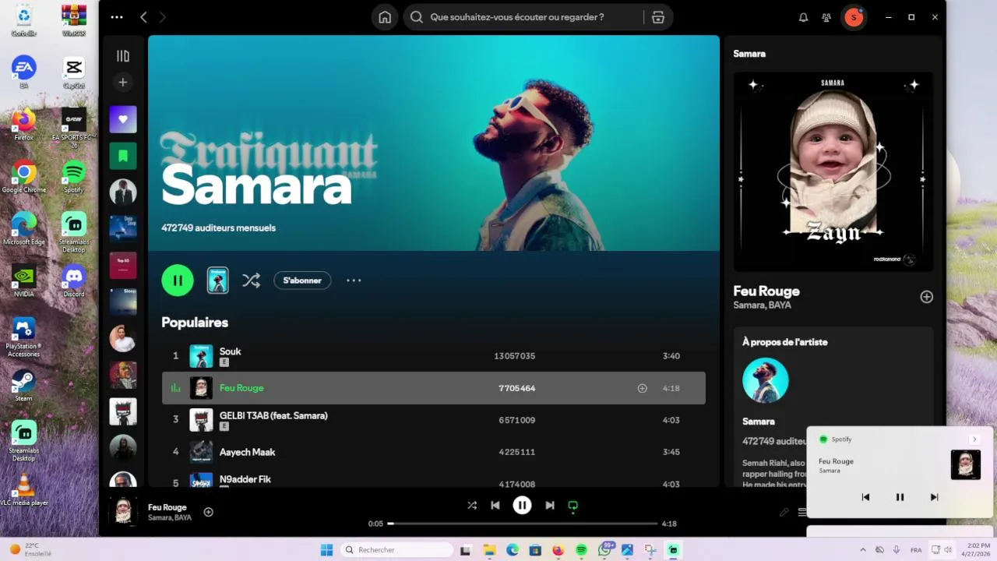Add current song to liked from player bar
Image resolution: width=997 pixels, height=561 pixels.
pos(208,512)
